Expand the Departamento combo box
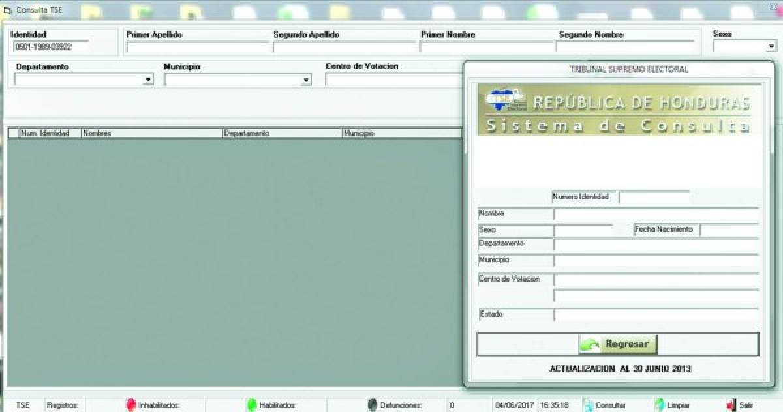The width and height of the screenshot is (783, 412). click(148, 80)
